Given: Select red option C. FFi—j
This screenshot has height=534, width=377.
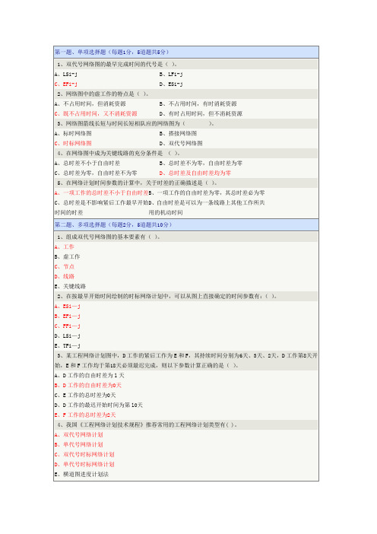Looking at the screenshot, I should pos(68,326).
